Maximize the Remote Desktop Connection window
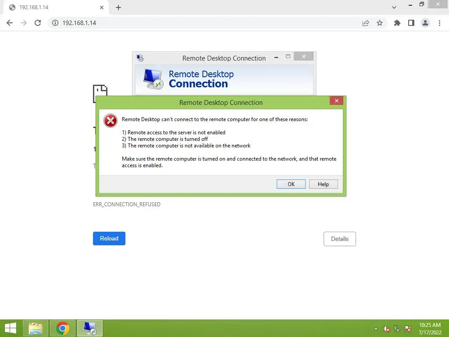This screenshot has height=337, width=449. click(288, 57)
